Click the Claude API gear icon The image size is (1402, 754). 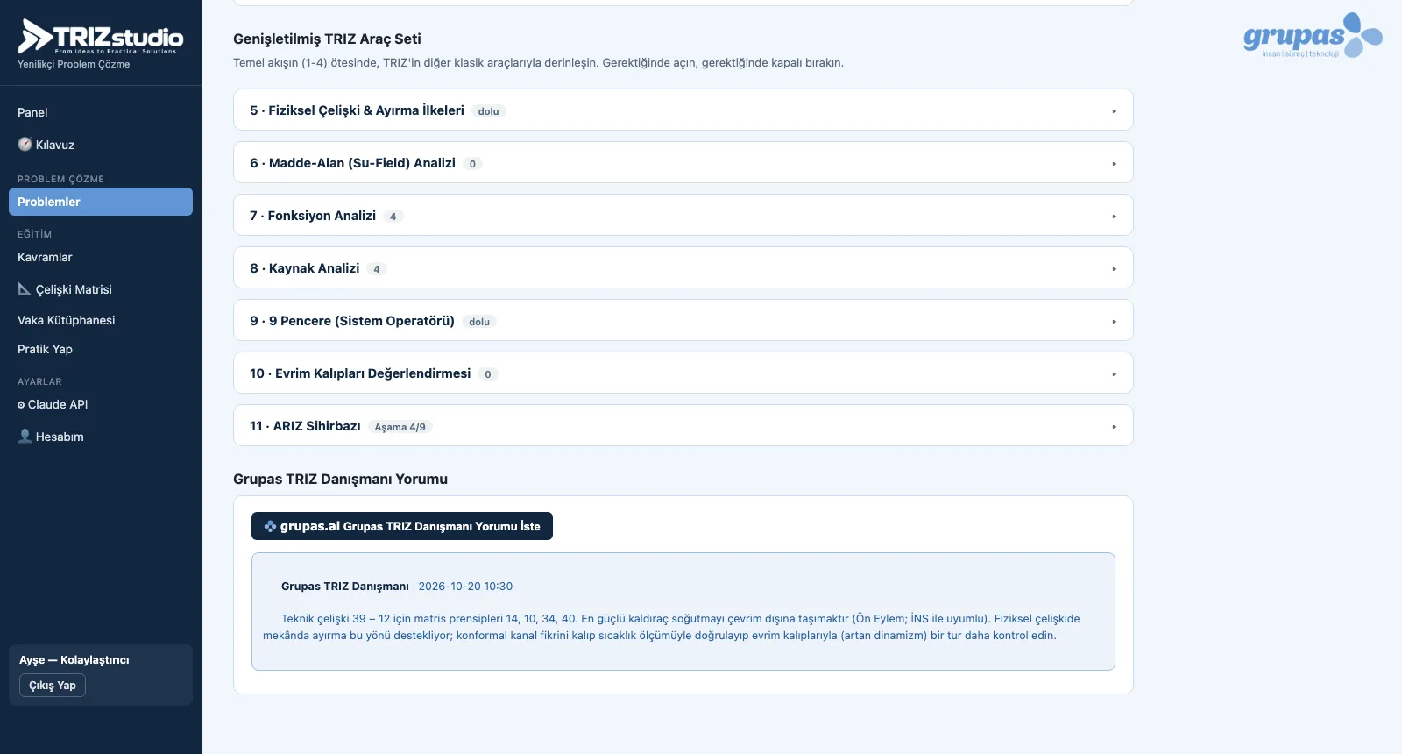tap(21, 405)
